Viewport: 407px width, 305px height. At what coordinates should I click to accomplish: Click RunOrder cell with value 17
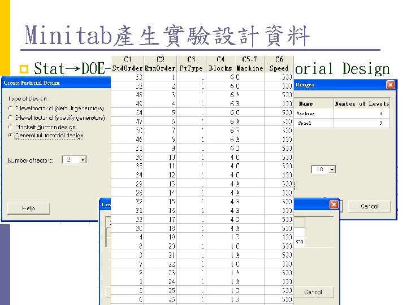click(x=160, y=219)
